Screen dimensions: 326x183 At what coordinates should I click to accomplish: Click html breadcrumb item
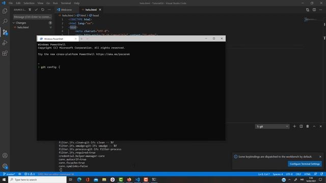click(x=83, y=15)
